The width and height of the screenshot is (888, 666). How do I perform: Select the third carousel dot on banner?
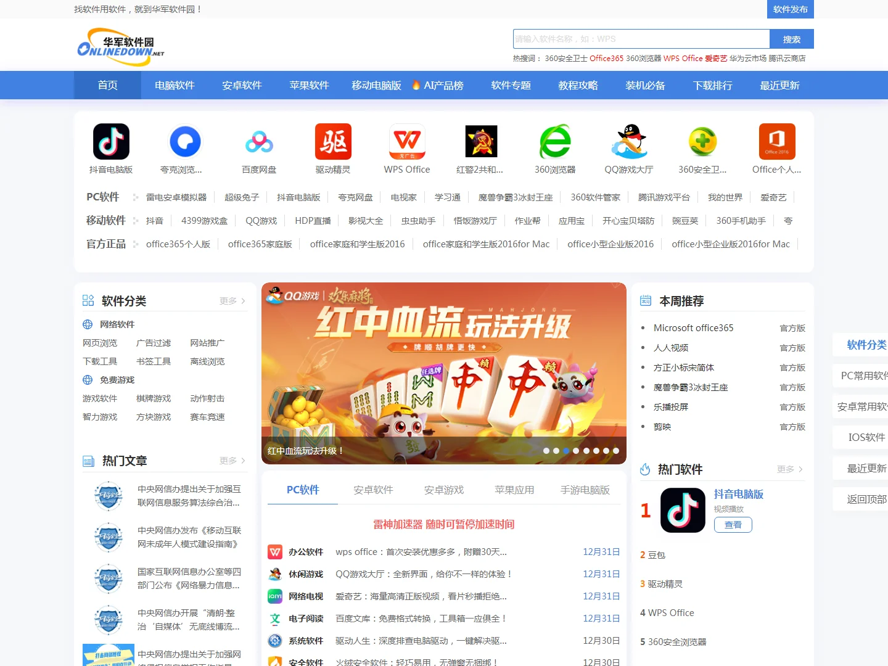(x=566, y=451)
